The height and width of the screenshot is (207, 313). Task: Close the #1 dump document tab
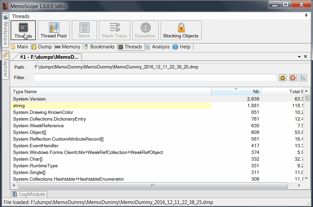coord(305,57)
